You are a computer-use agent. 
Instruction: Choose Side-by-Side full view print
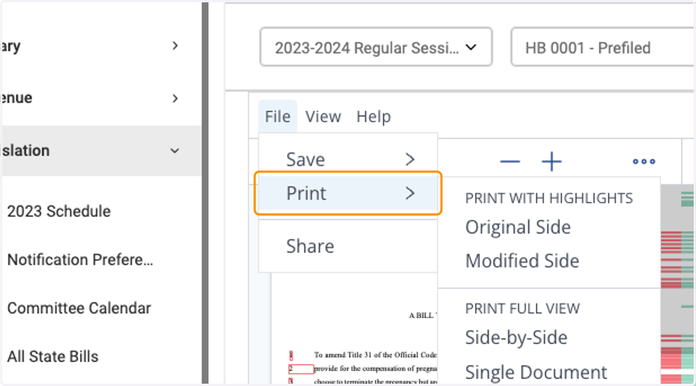pos(516,337)
